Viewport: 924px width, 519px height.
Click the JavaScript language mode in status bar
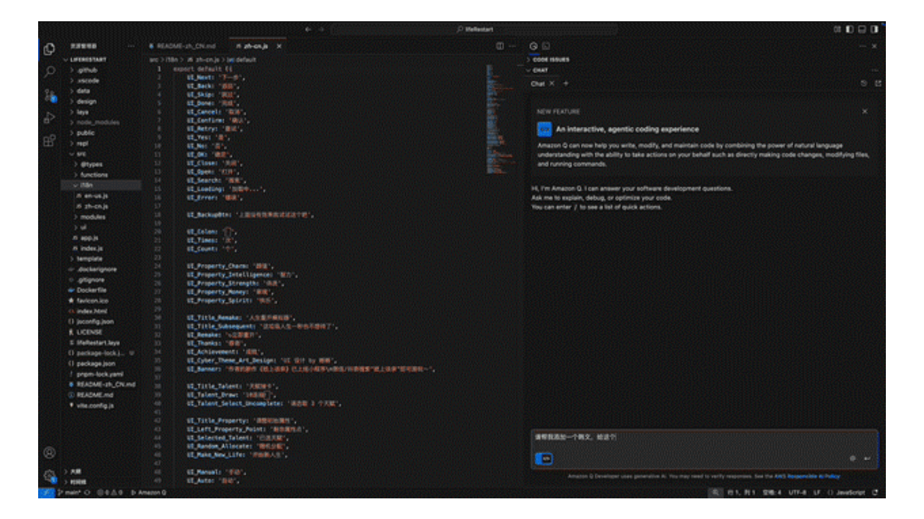850,493
